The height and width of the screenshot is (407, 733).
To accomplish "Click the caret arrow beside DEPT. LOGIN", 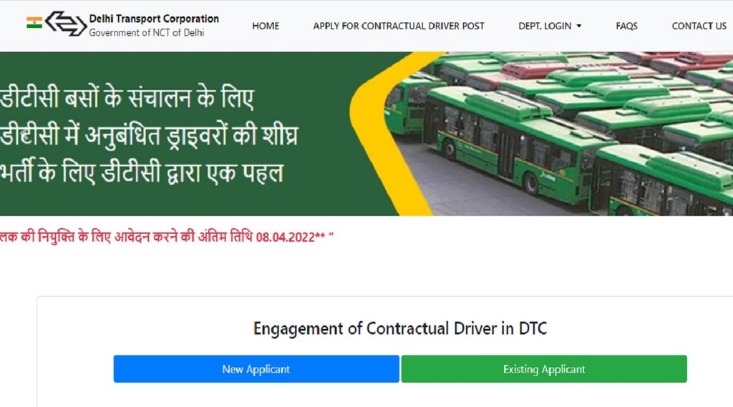I will click(x=578, y=26).
